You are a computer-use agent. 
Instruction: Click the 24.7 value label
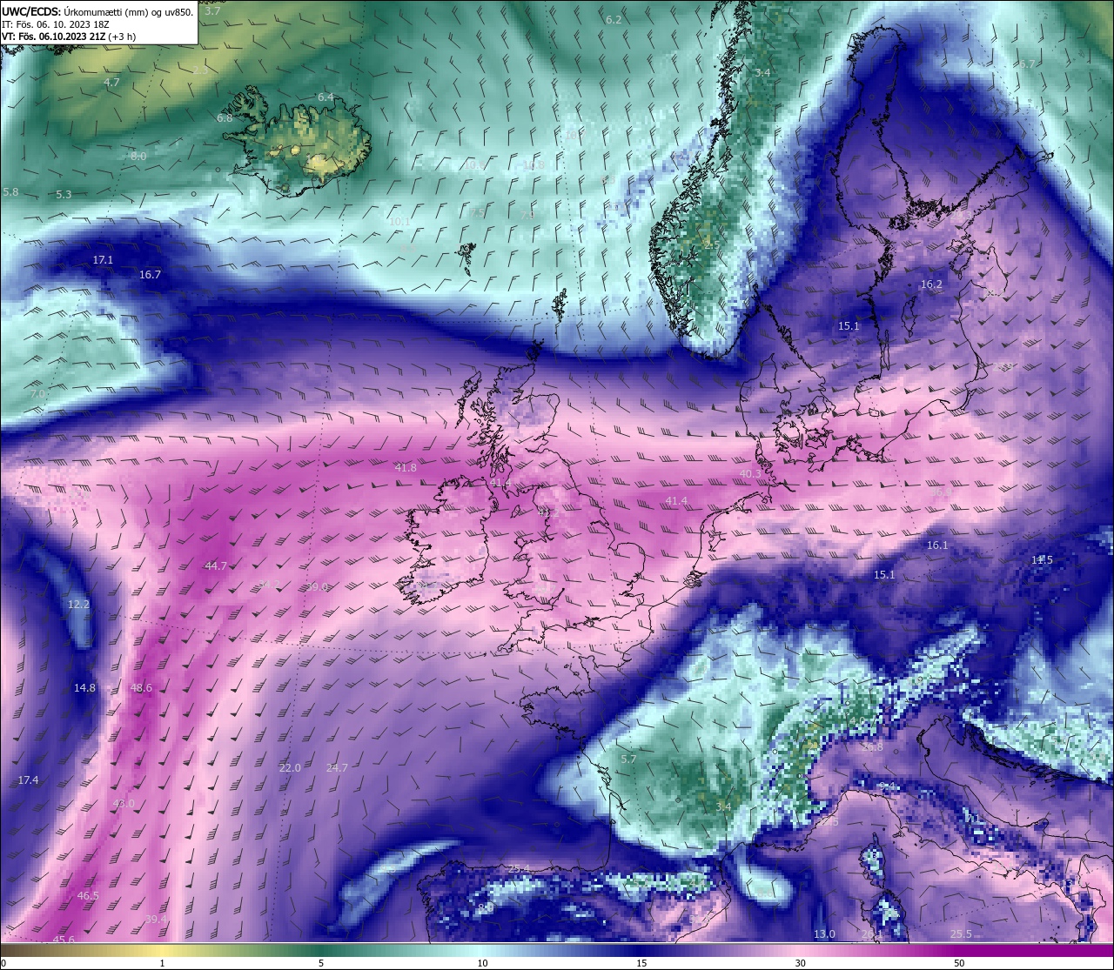coord(337,767)
